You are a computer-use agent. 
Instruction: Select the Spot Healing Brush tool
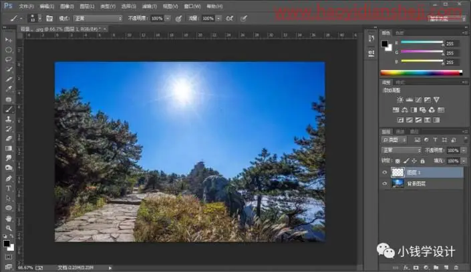point(9,99)
